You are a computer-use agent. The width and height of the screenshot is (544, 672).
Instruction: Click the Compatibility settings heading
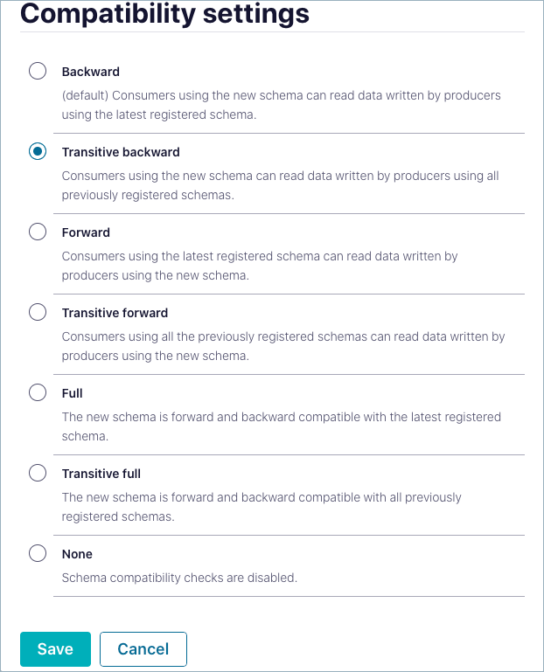point(164,13)
